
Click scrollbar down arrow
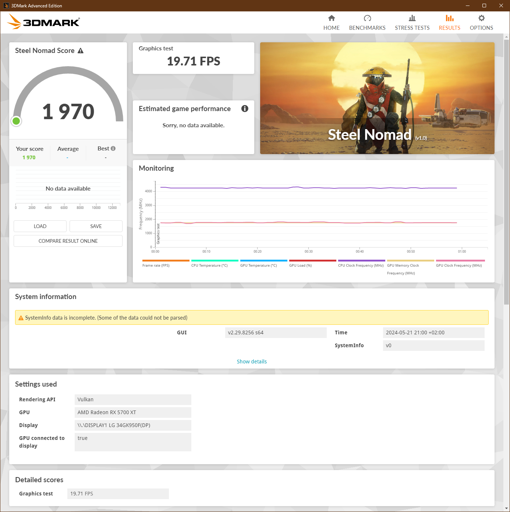(507, 508)
